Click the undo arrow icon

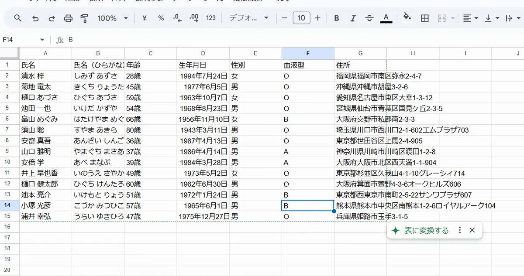(x=35, y=18)
